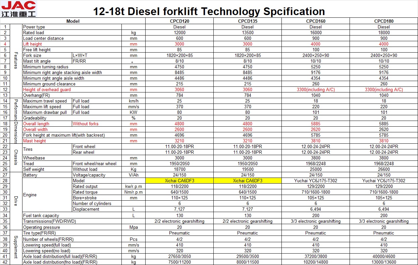This screenshot has width=418, height=265.
Task: Select the CPCD160 column header
Action: (x=316, y=21)
